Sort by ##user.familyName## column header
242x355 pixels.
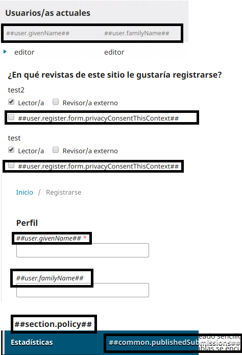coord(136,33)
